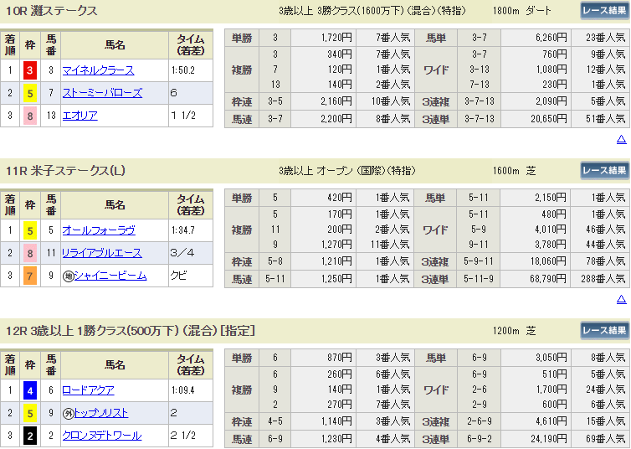Click the winning time 1:50.2
The height and width of the screenshot is (449, 631).
coord(183,70)
